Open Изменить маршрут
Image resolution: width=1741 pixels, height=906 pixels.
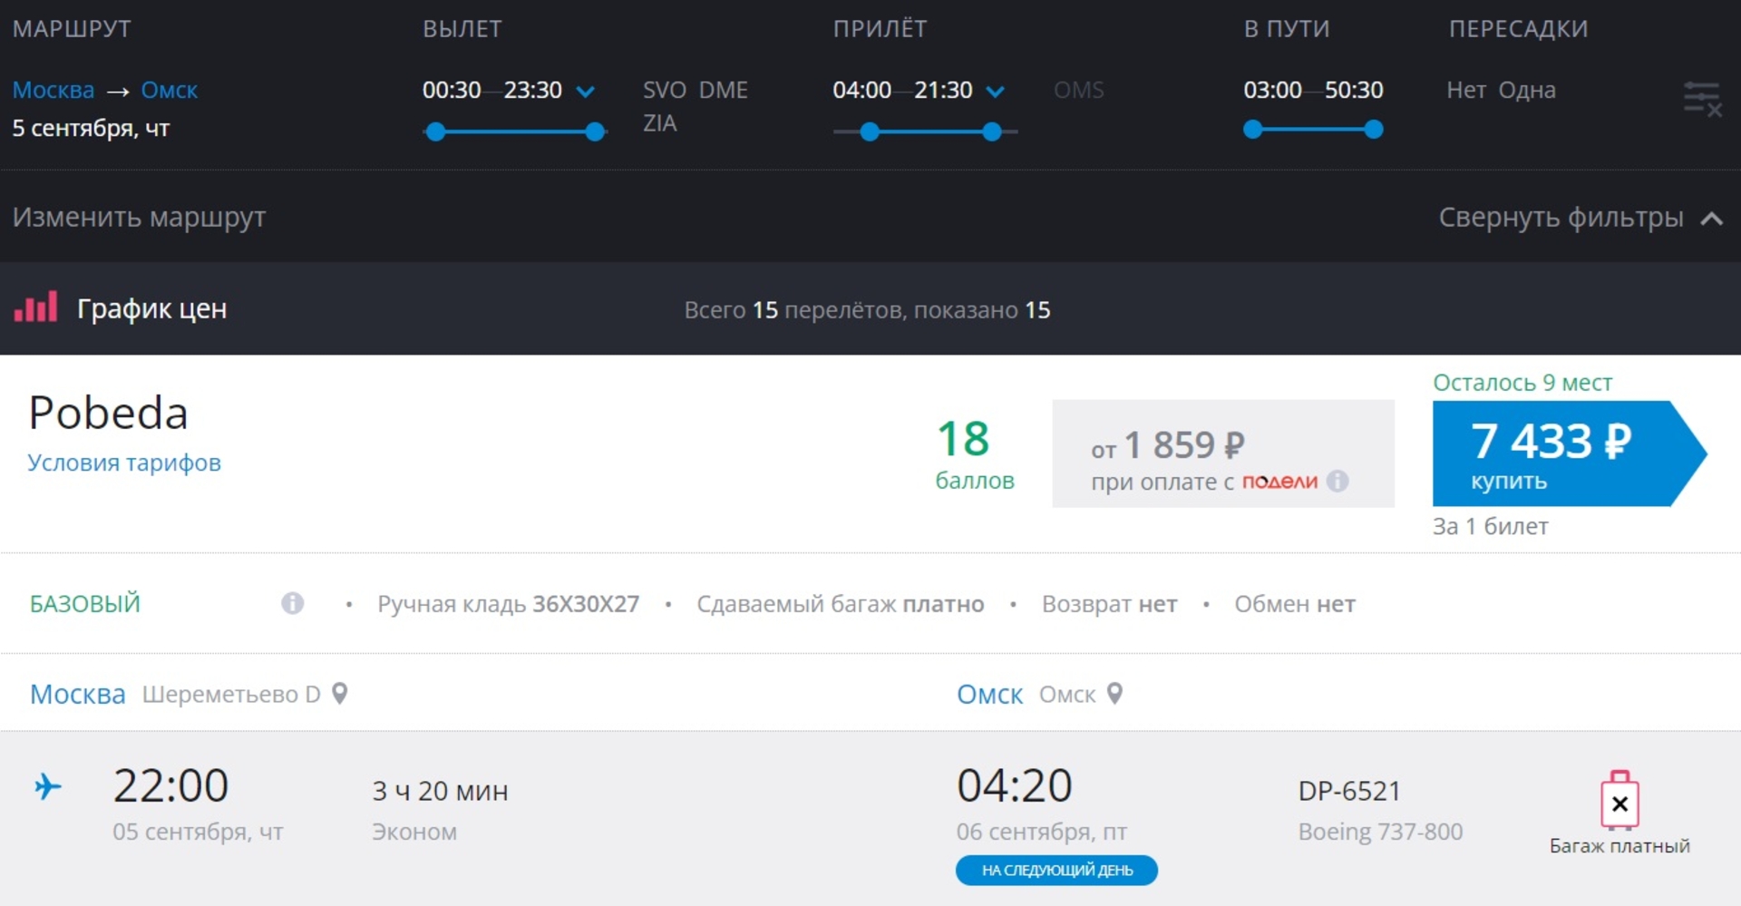[139, 218]
